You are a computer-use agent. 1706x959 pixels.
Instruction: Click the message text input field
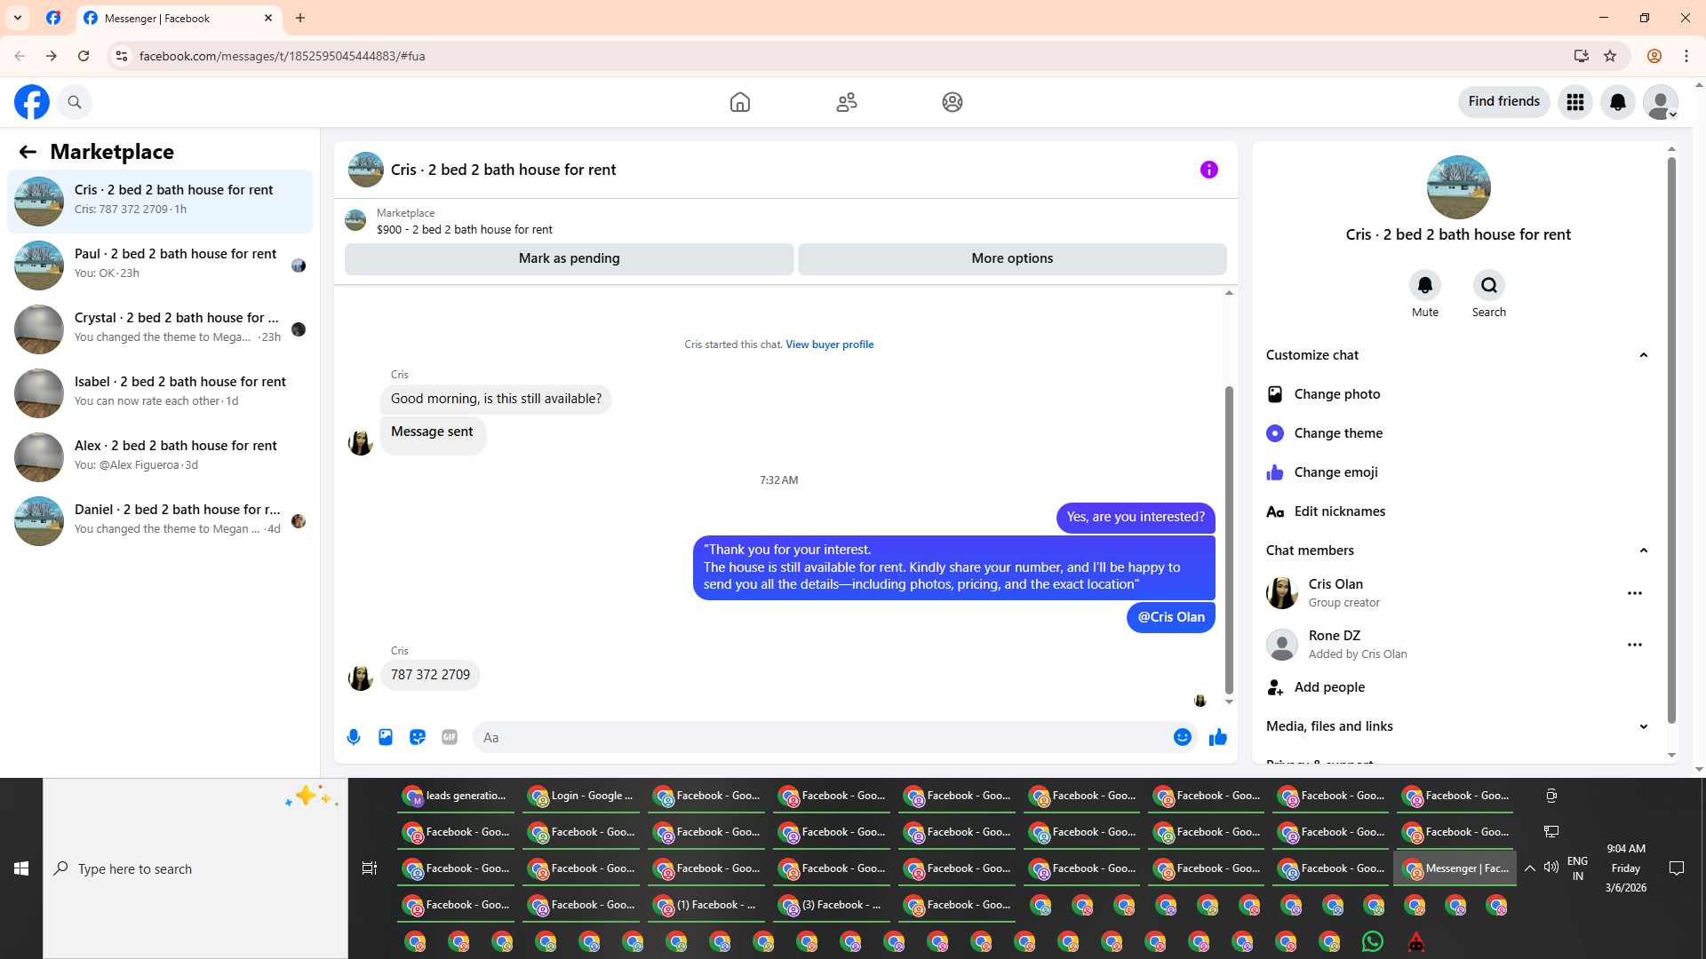pyautogui.click(x=817, y=737)
